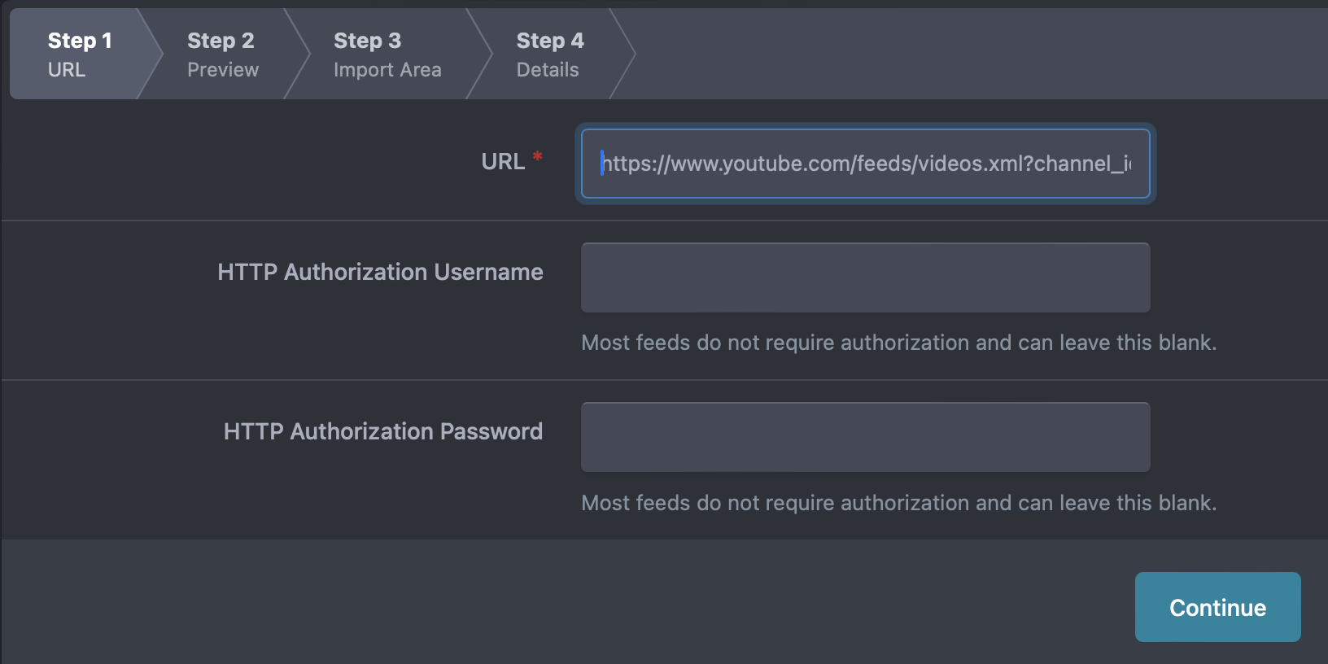Image resolution: width=1328 pixels, height=664 pixels.
Task: Click the help text under the Password field
Action: click(898, 503)
